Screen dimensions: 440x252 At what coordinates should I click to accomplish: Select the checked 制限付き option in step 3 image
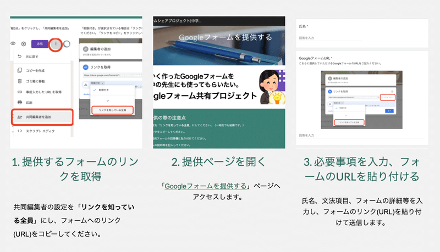point(349,108)
